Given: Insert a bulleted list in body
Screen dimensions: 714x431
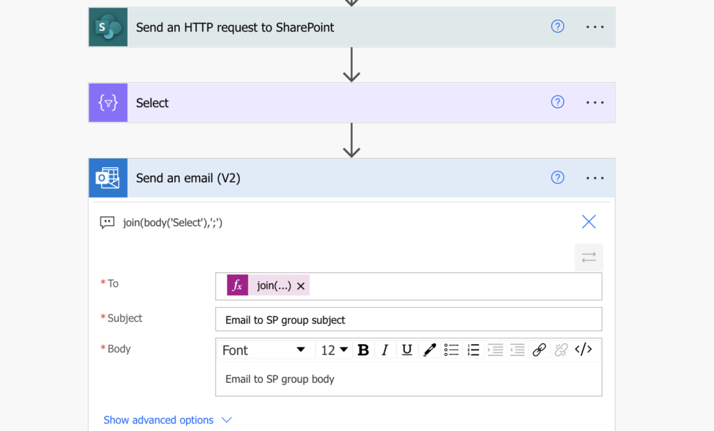Looking at the screenshot, I should point(451,350).
